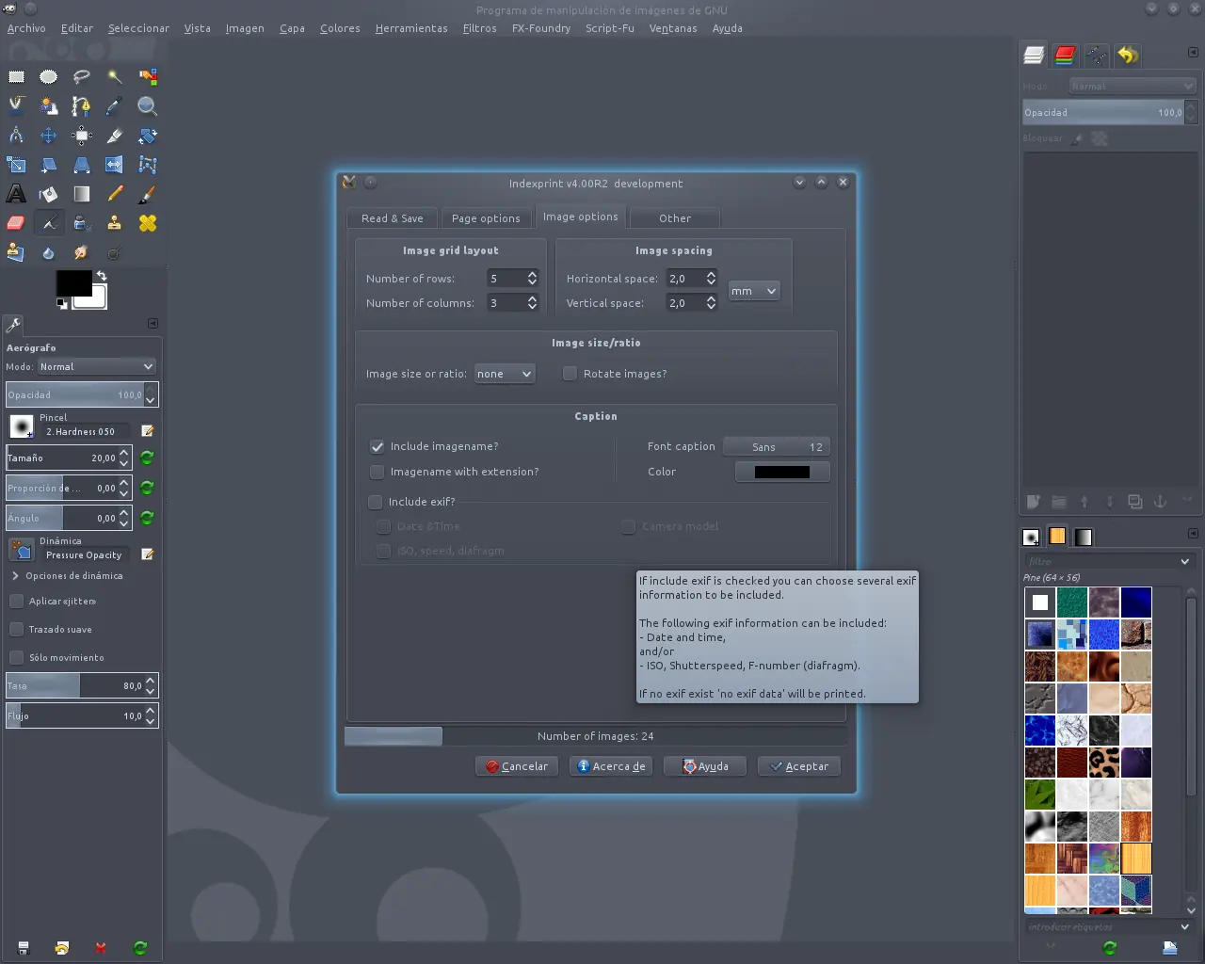Adjust airbrush Opacidad slider
1205x964 pixels.
coord(82,394)
